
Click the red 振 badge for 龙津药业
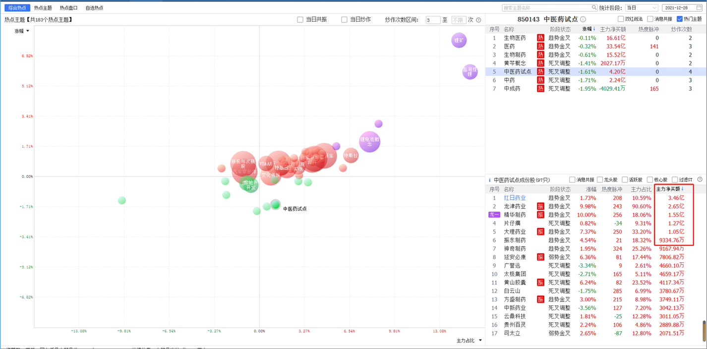(x=540, y=206)
